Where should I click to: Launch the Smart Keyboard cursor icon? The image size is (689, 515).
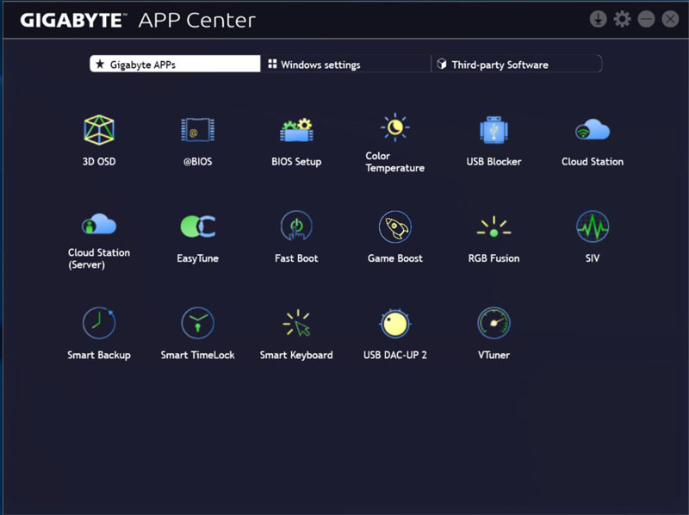pyautogui.click(x=296, y=323)
